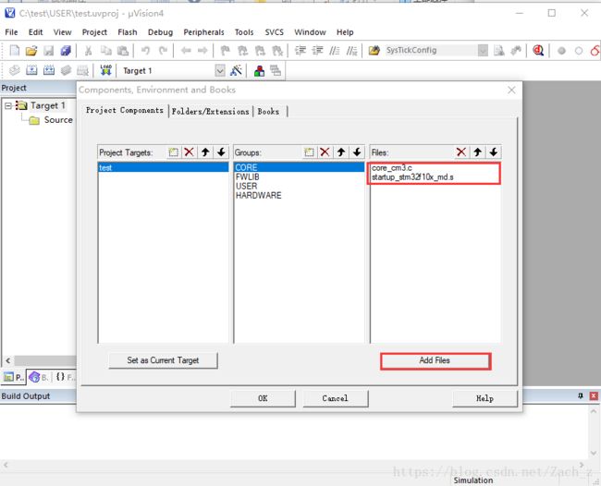This screenshot has height=486, width=601.
Task: Open the Flash menu
Action: click(x=128, y=32)
